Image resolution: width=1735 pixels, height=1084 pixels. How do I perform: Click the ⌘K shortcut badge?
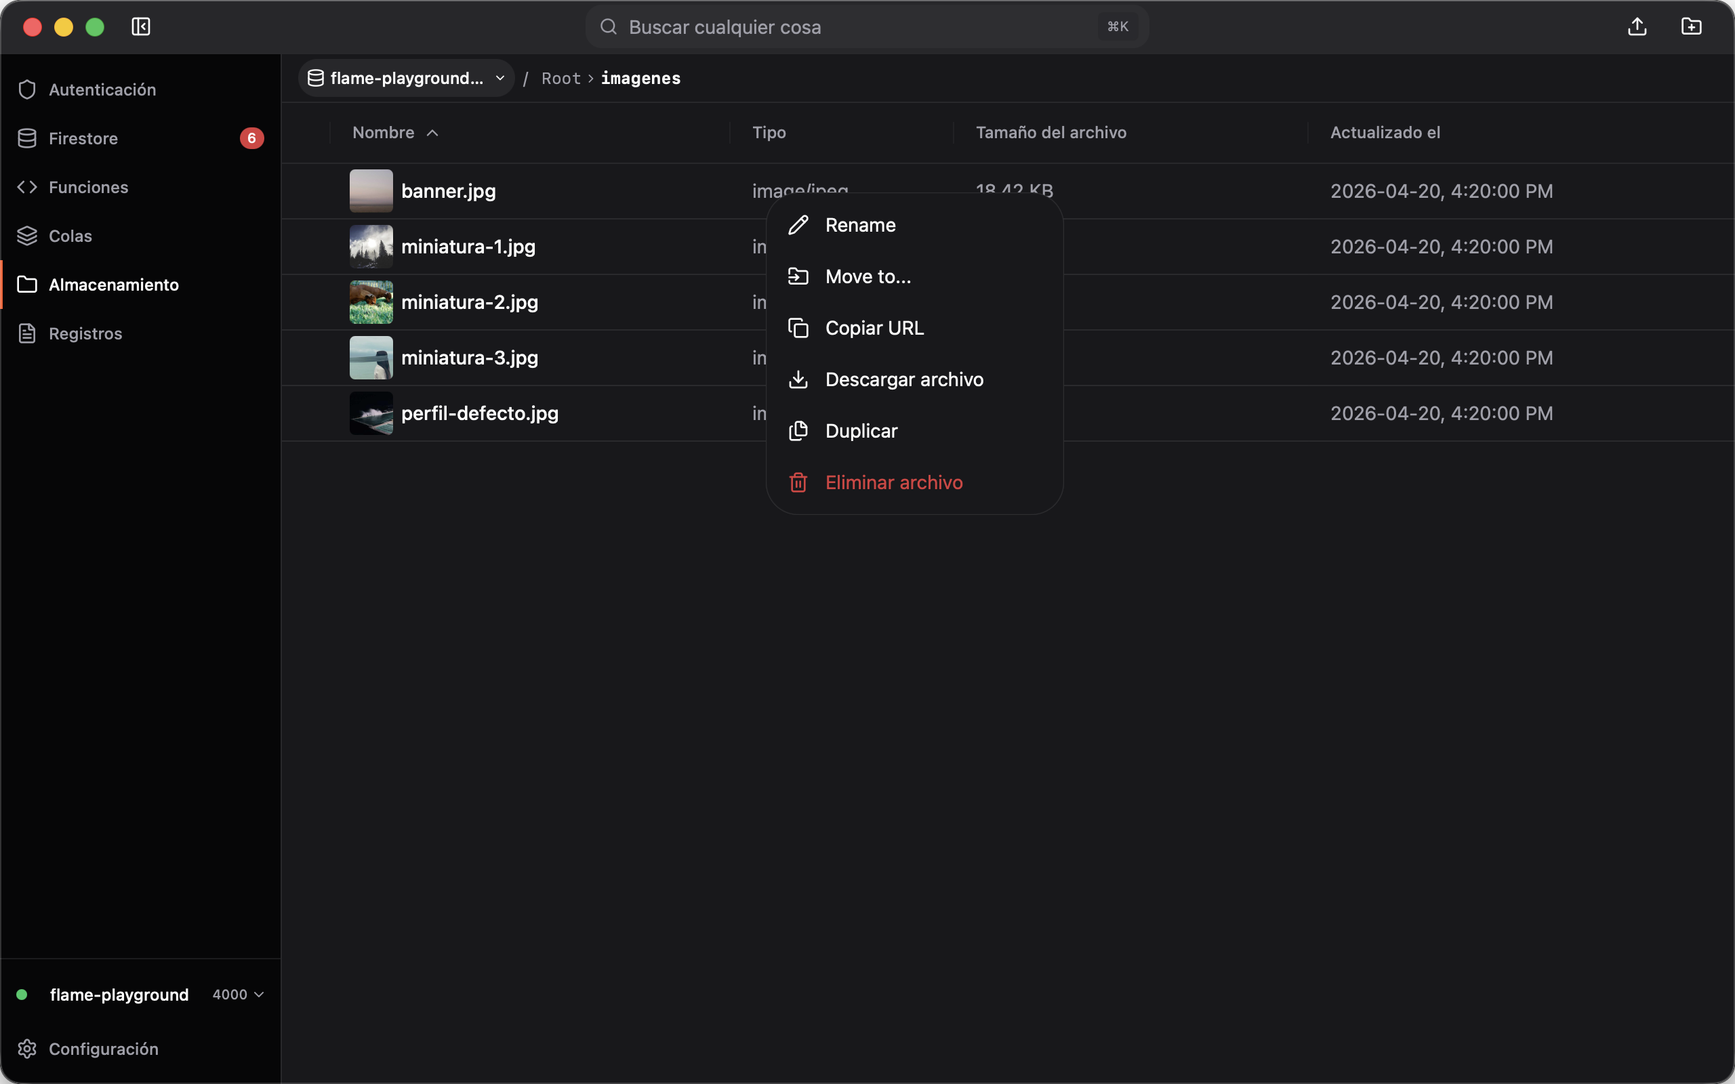click(x=1118, y=26)
